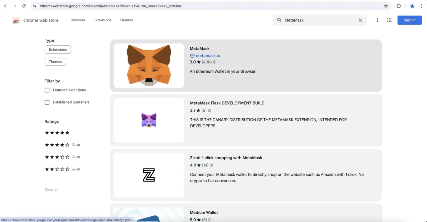Clear all filters

click(52, 190)
